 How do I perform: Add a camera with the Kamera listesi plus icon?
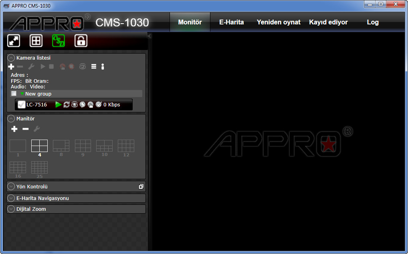(11, 67)
